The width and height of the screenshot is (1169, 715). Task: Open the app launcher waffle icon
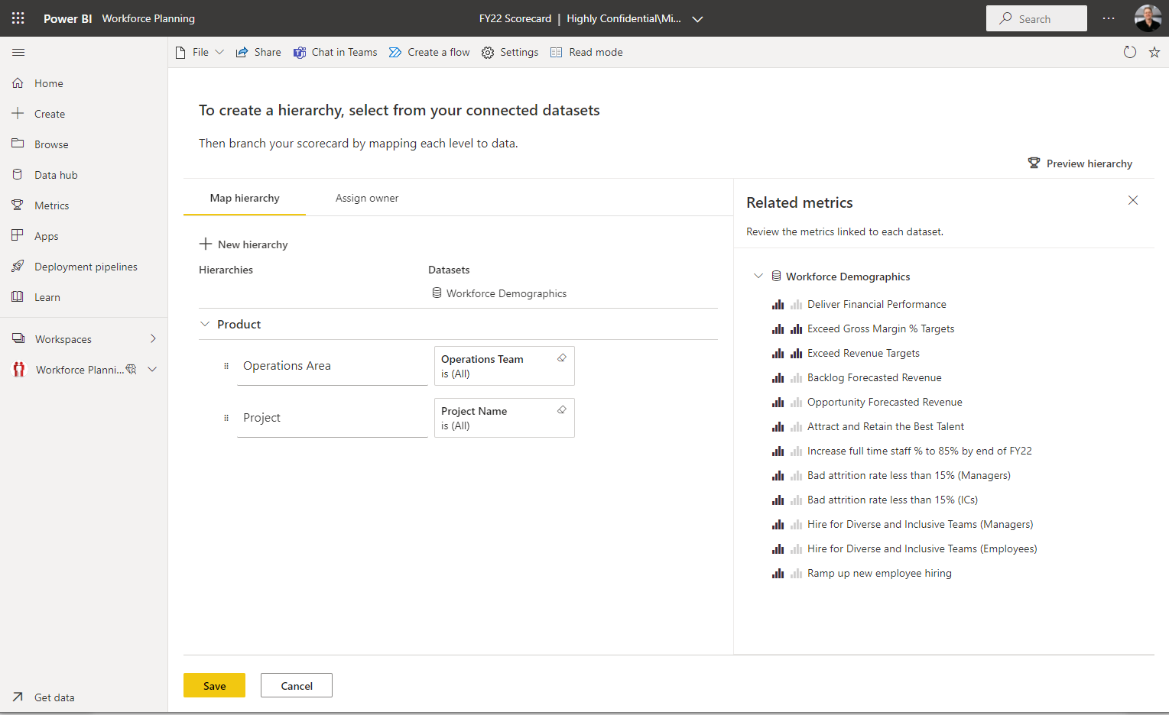(18, 18)
